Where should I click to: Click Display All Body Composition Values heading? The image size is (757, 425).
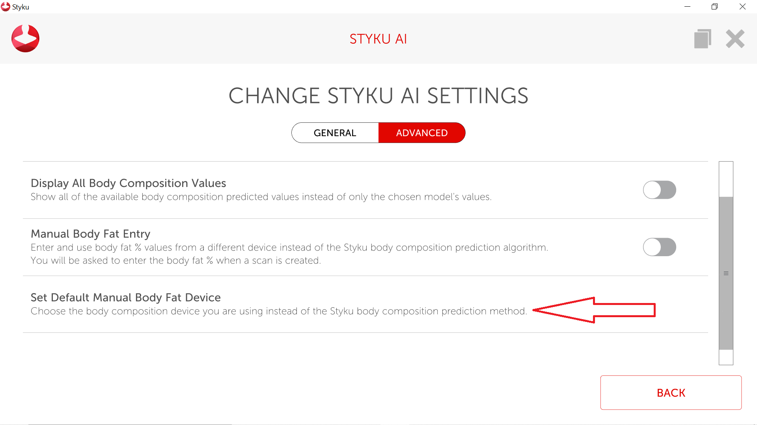[128, 183]
